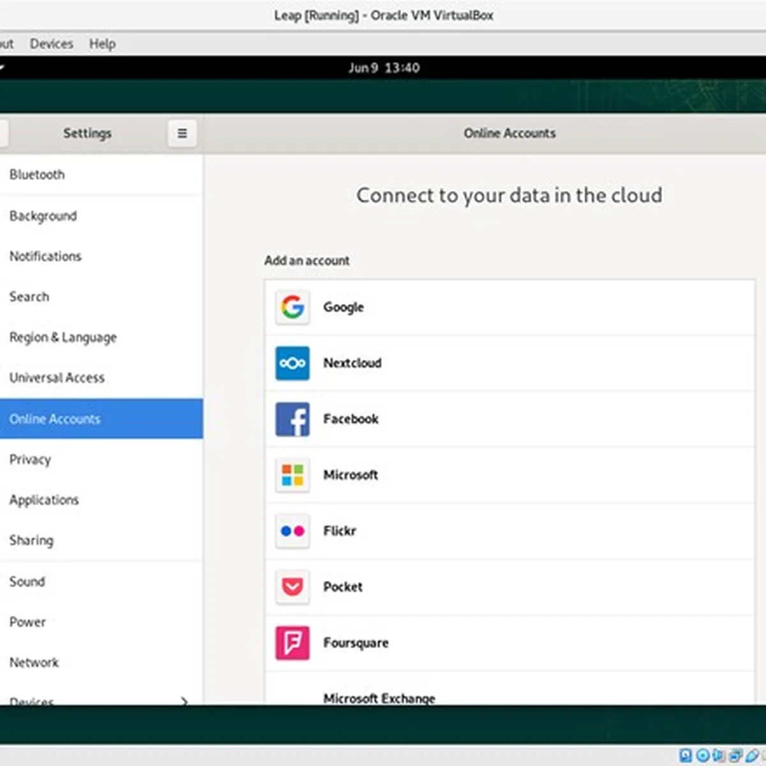The image size is (766, 766).
Task: Select Background in settings sidebar
Action: click(x=101, y=216)
